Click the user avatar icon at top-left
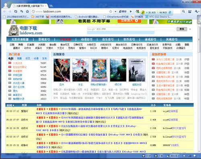This screenshot has height=159, width=201. 6,6
